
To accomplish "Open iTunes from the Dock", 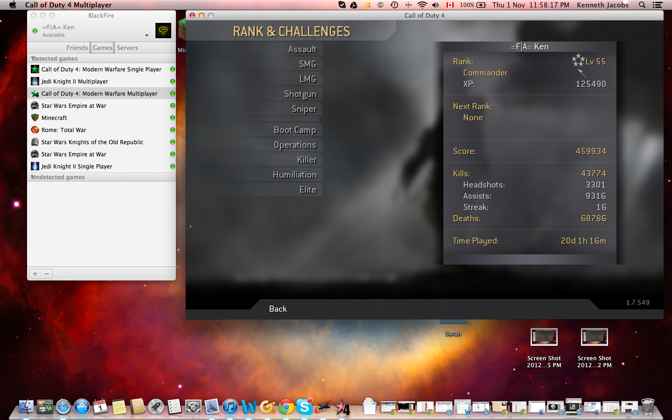I will pyautogui.click(x=230, y=407).
